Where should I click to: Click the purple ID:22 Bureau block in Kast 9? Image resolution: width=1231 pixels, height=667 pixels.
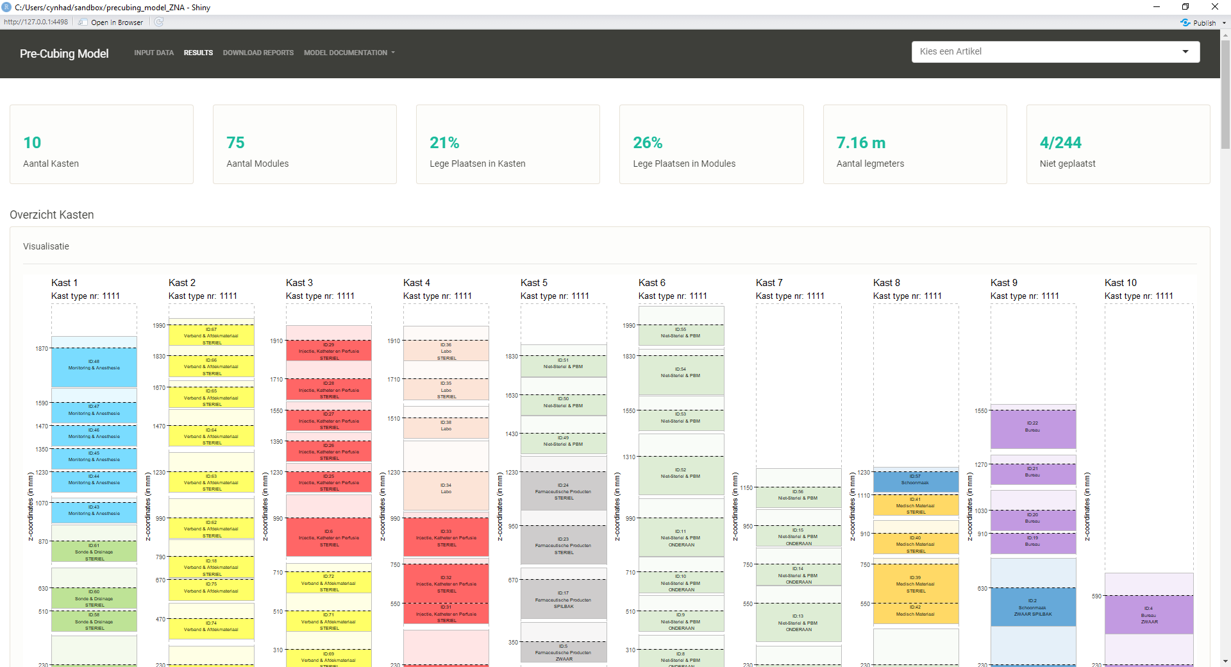pyautogui.click(x=1032, y=428)
